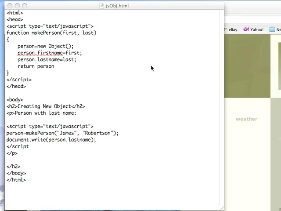Click the jsObj.html window title text
Screen dimensions: 281x211
[x=117, y=6]
